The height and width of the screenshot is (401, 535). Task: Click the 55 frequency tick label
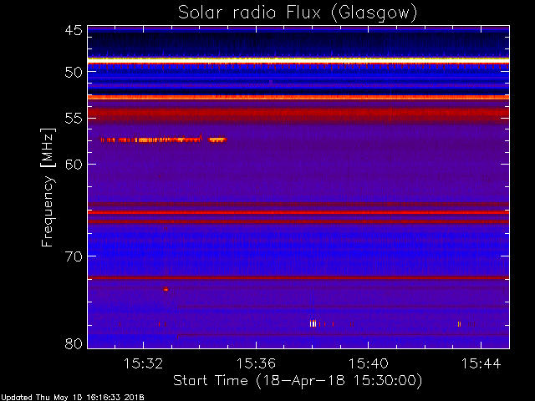(x=74, y=119)
